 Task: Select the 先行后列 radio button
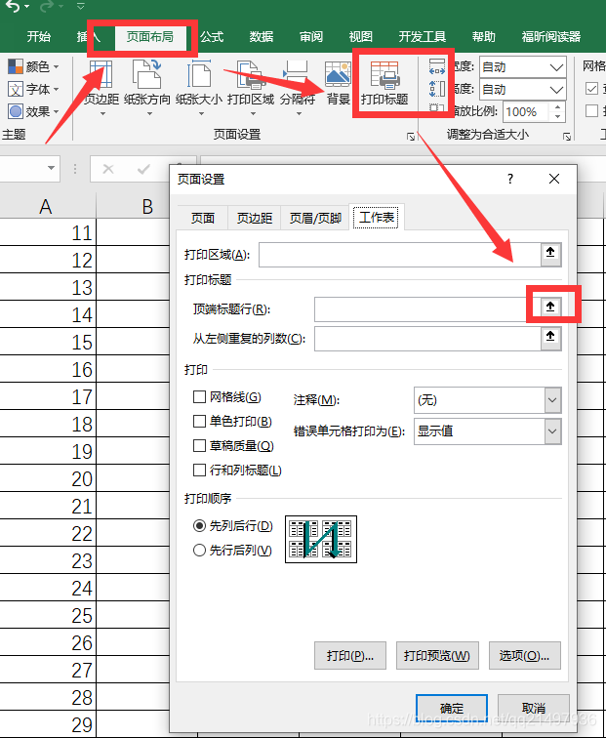(x=199, y=550)
